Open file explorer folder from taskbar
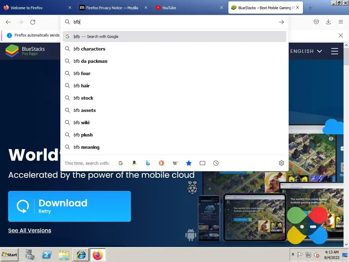This screenshot has width=349, height=262. click(64, 254)
